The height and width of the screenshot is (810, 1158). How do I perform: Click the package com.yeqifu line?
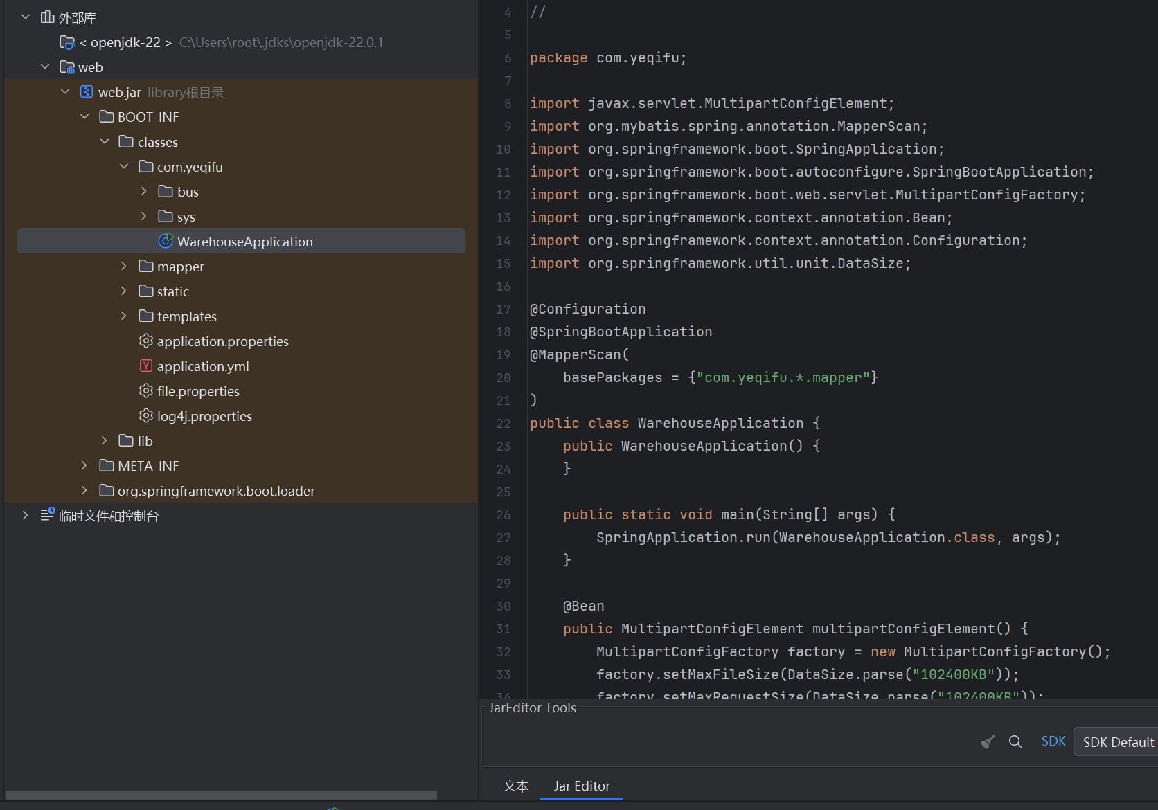pos(608,57)
